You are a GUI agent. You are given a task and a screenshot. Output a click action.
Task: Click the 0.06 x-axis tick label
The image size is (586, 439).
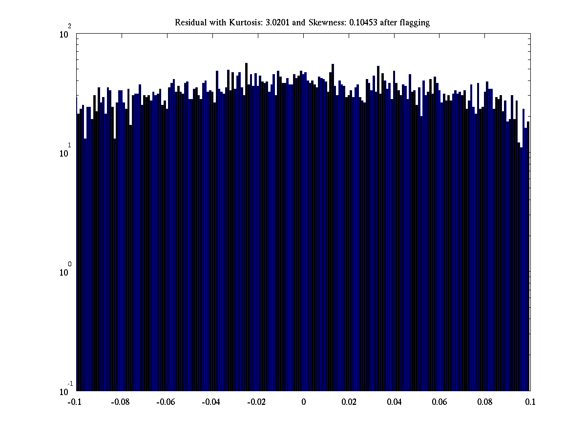pos(439,402)
